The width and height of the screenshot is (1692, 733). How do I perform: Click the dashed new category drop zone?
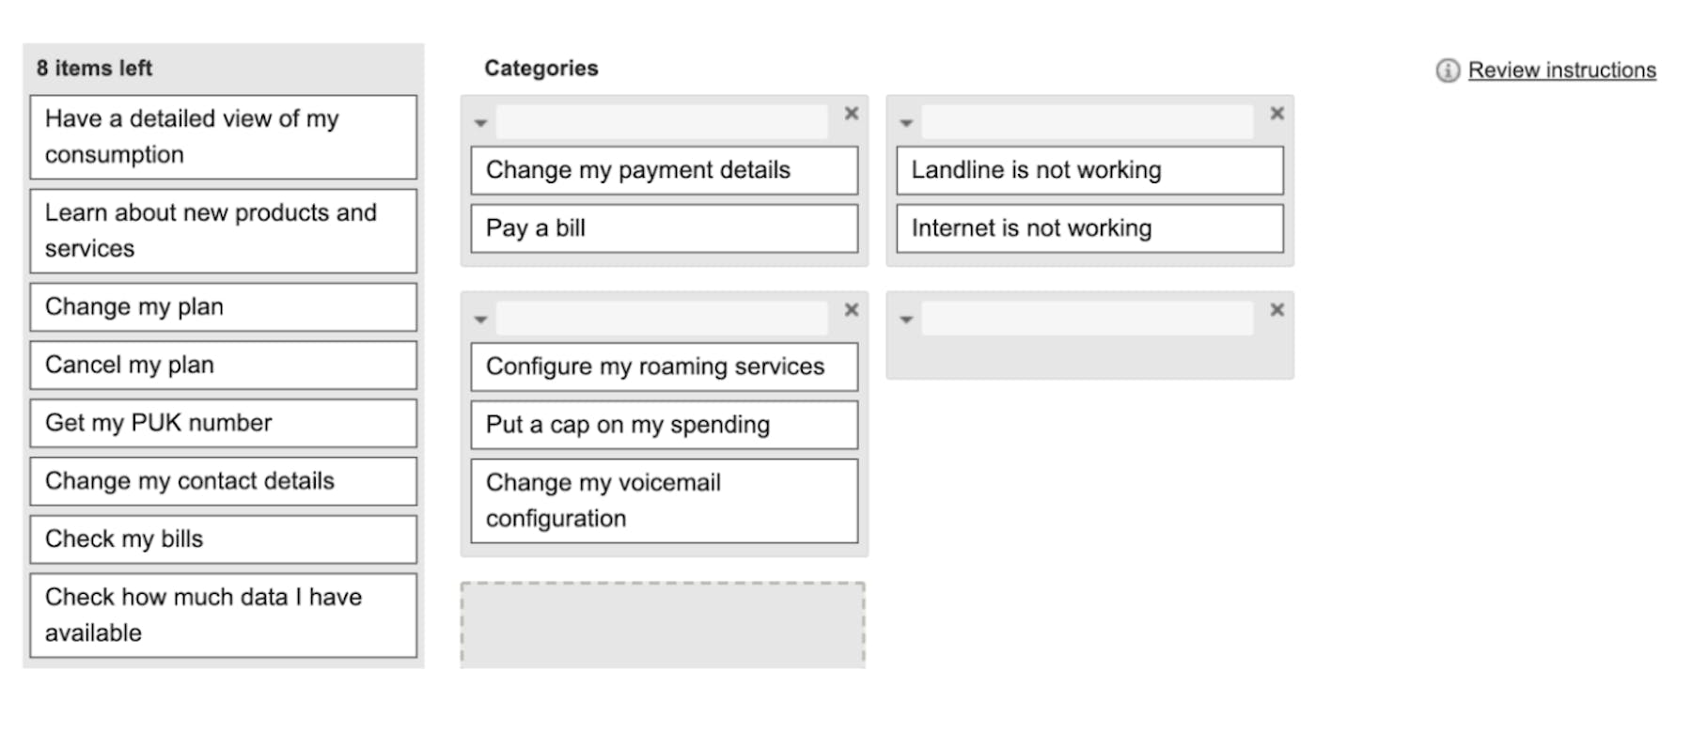coord(663,626)
